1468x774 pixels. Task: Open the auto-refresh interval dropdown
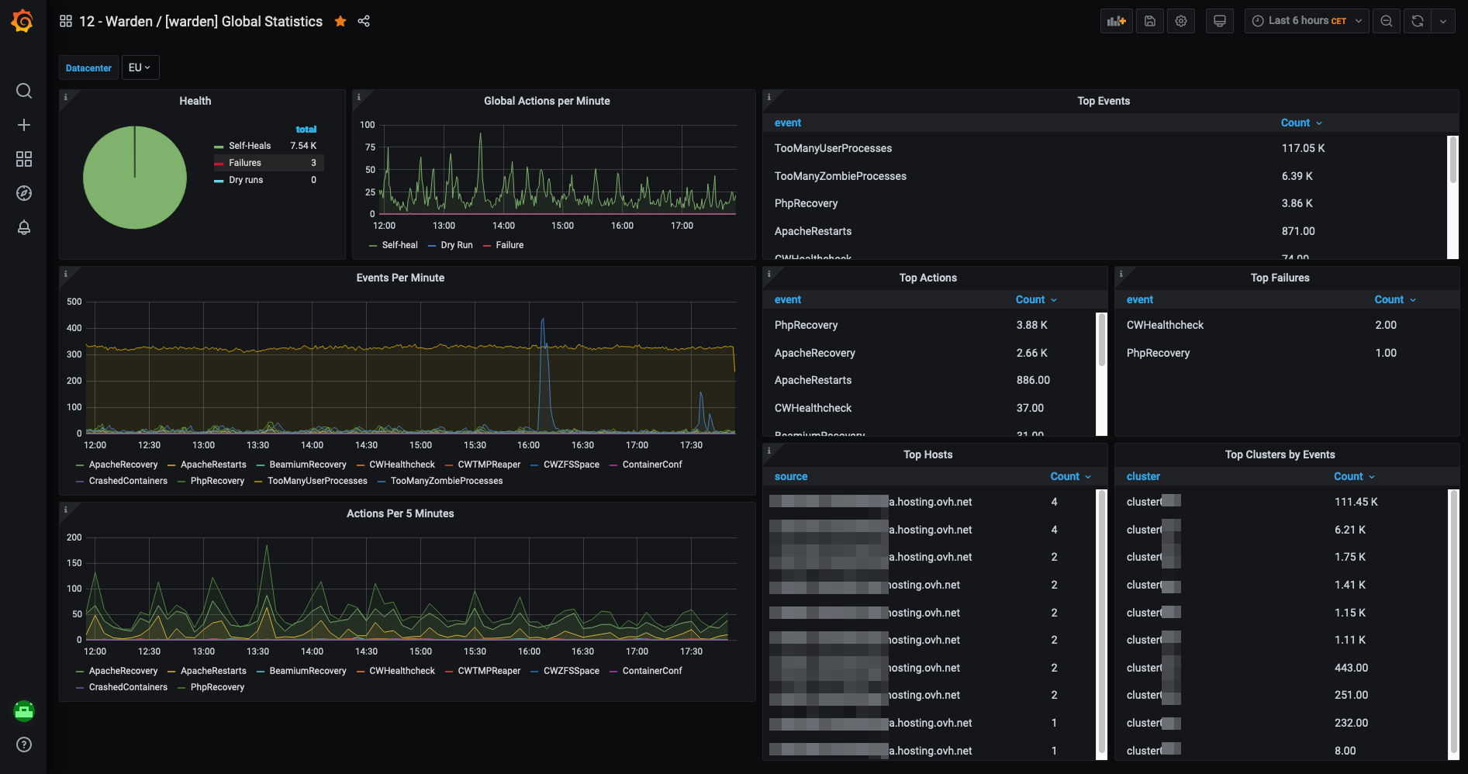coord(1444,20)
